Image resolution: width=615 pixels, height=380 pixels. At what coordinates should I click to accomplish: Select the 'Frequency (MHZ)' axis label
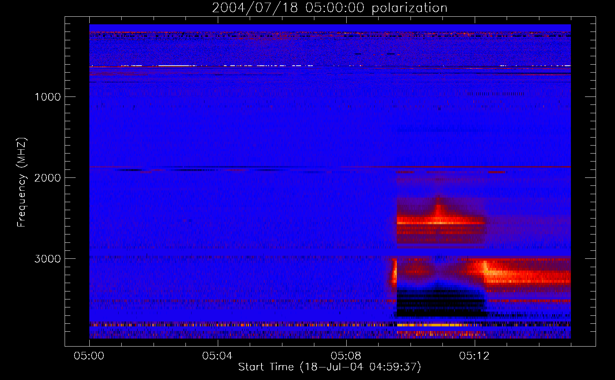click(x=22, y=182)
